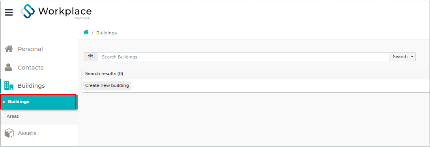Image resolution: width=430 pixels, height=147 pixels.
Task: Click the home breadcrumb icon
Action: tap(86, 32)
